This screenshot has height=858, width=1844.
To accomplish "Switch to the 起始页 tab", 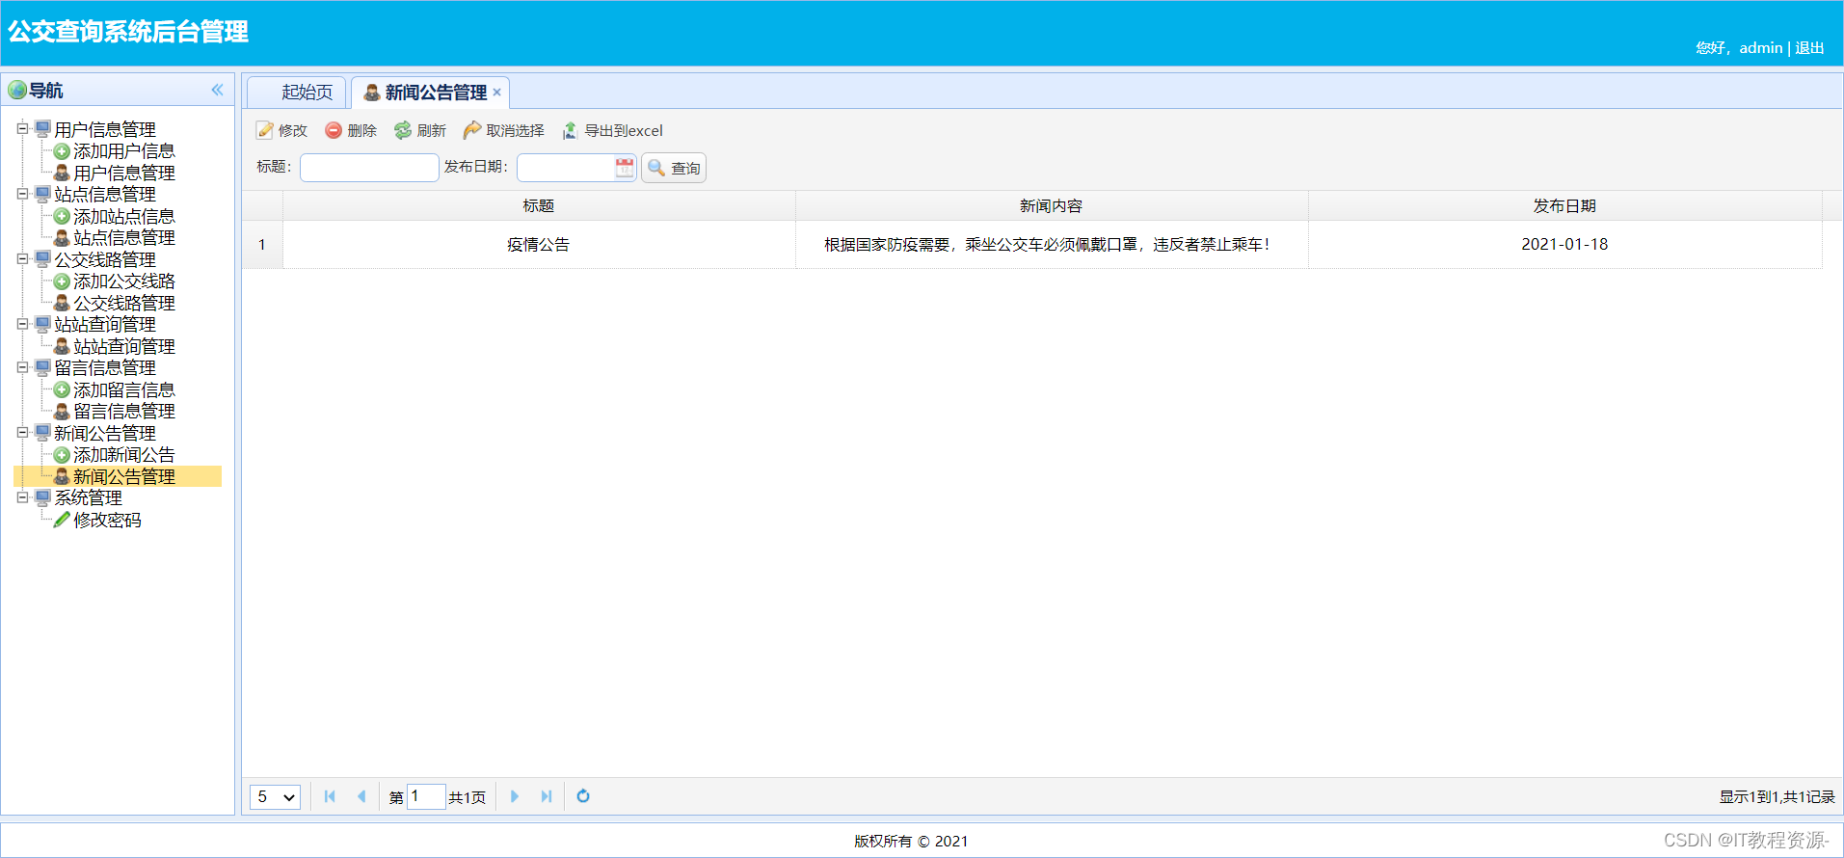I will pos(297,93).
